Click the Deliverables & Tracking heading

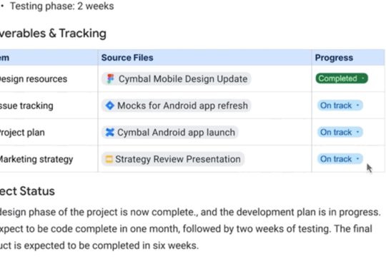(53, 34)
